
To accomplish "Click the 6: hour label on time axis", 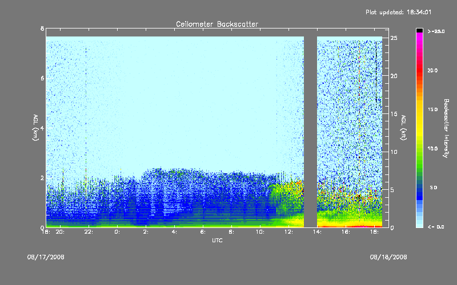I will coord(203,232).
